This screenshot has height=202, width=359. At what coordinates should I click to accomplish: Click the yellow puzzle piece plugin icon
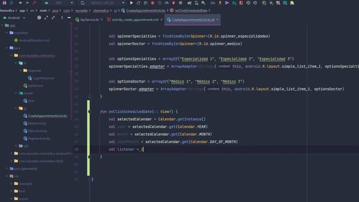(x=292, y=3)
